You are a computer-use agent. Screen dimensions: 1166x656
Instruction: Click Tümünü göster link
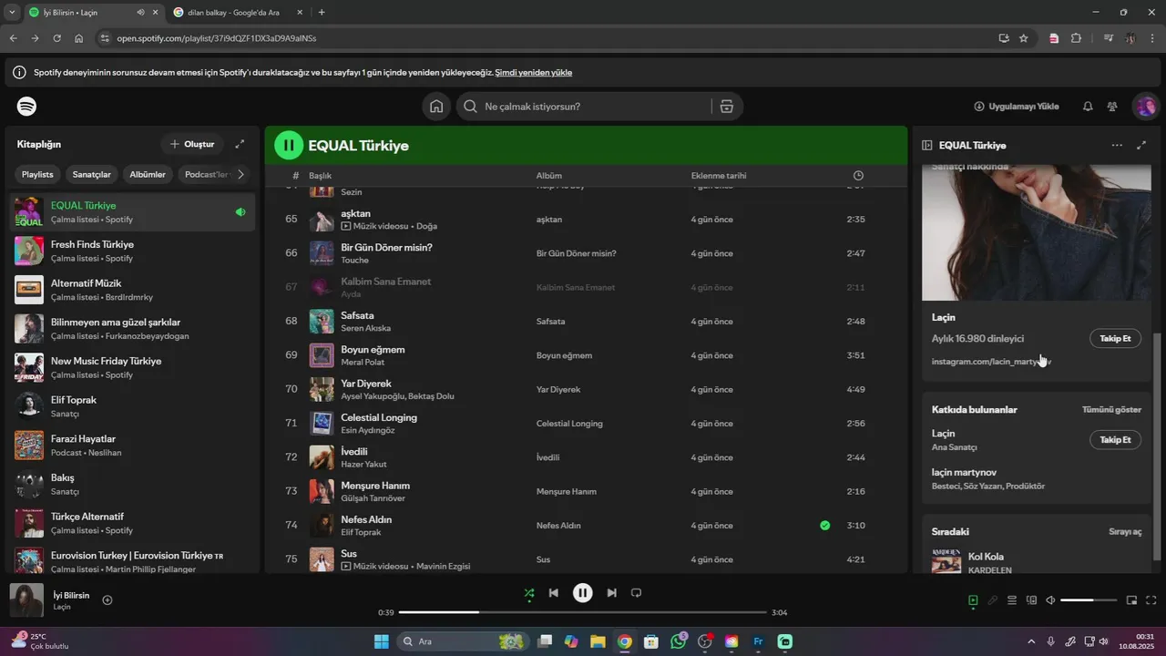pyautogui.click(x=1111, y=410)
